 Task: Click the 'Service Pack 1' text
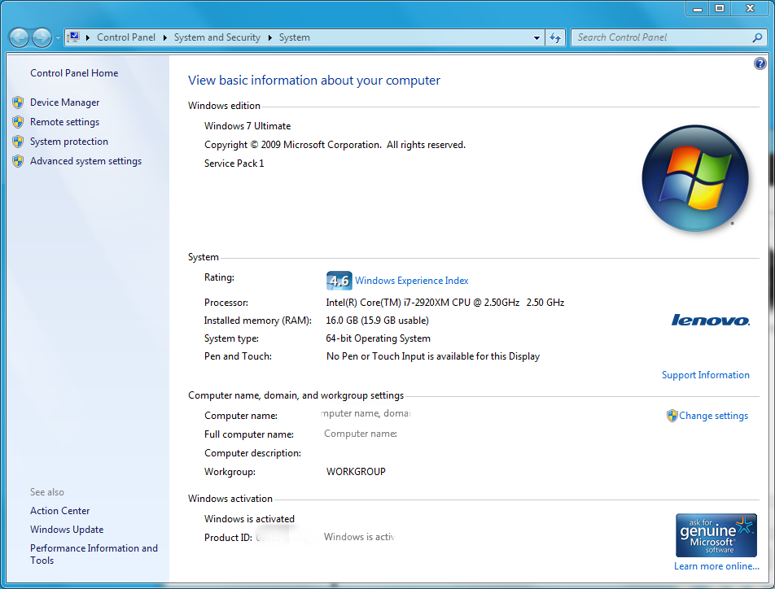[x=234, y=164]
